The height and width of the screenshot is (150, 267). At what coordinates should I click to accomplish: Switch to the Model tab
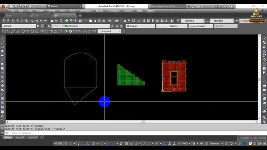point(8,137)
